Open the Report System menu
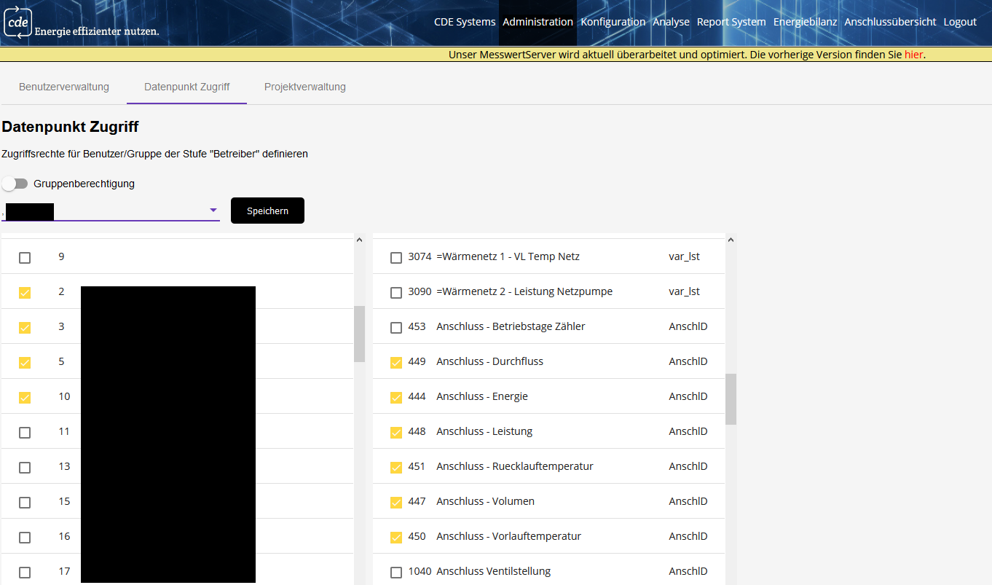 click(731, 22)
